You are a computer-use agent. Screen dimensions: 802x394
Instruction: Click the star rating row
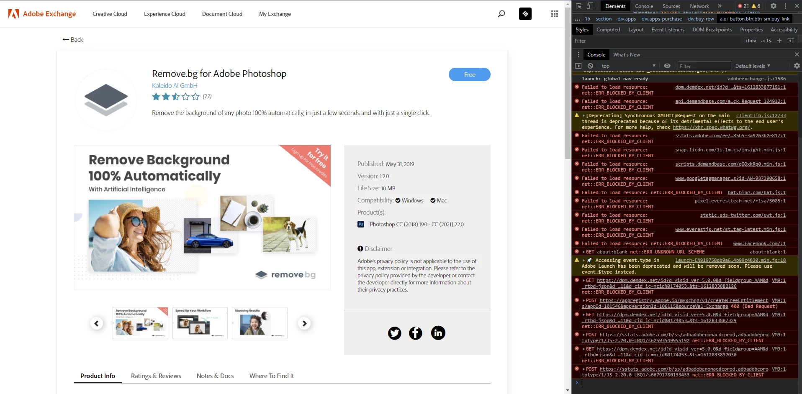pyautogui.click(x=176, y=97)
